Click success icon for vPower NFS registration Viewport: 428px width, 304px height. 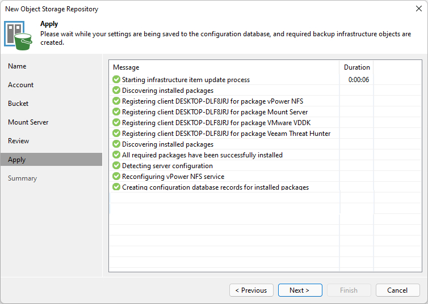[116, 101]
